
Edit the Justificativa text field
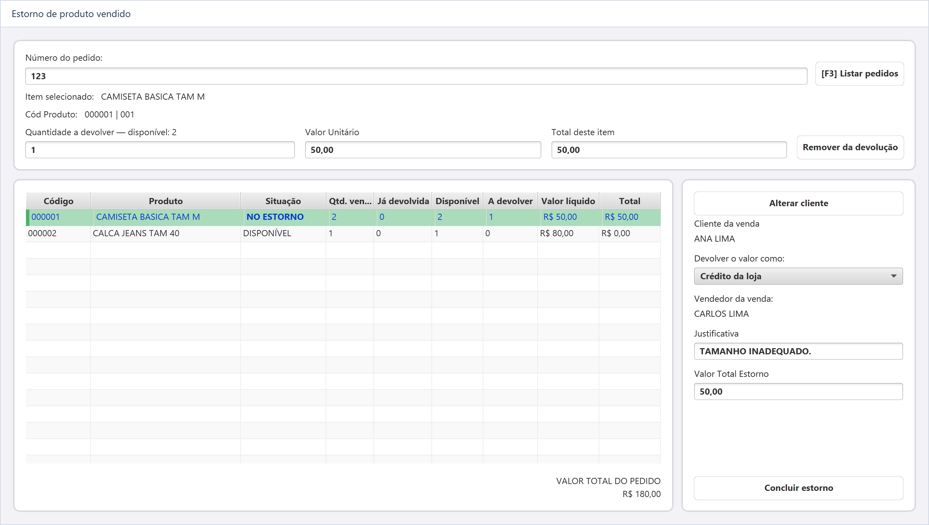coord(798,351)
